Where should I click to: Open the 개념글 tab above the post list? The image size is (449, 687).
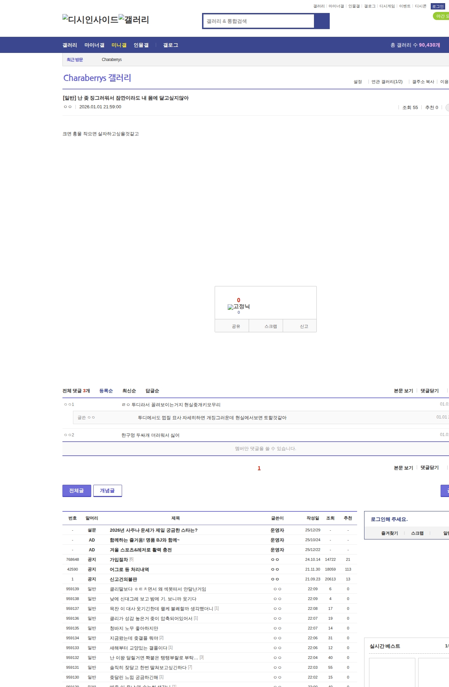(107, 491)
